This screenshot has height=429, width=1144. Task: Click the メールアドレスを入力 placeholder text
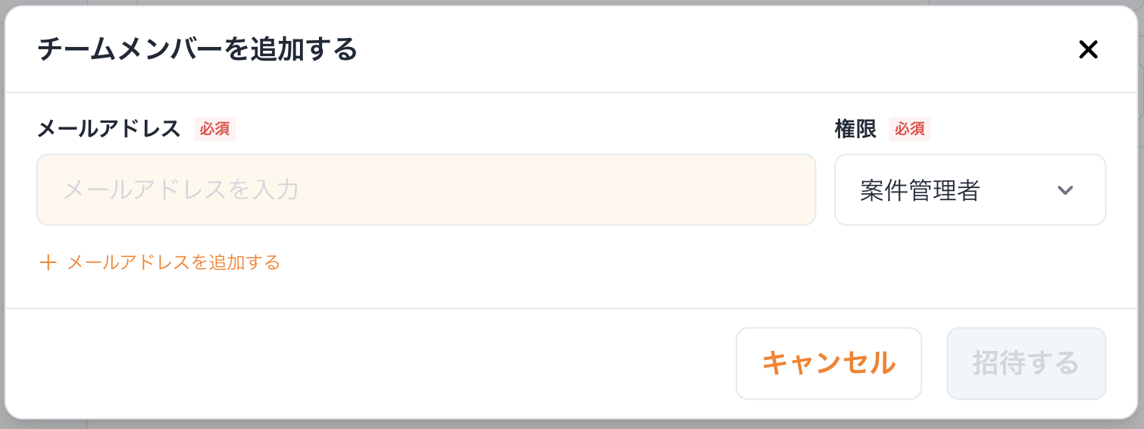click(180, 189)
